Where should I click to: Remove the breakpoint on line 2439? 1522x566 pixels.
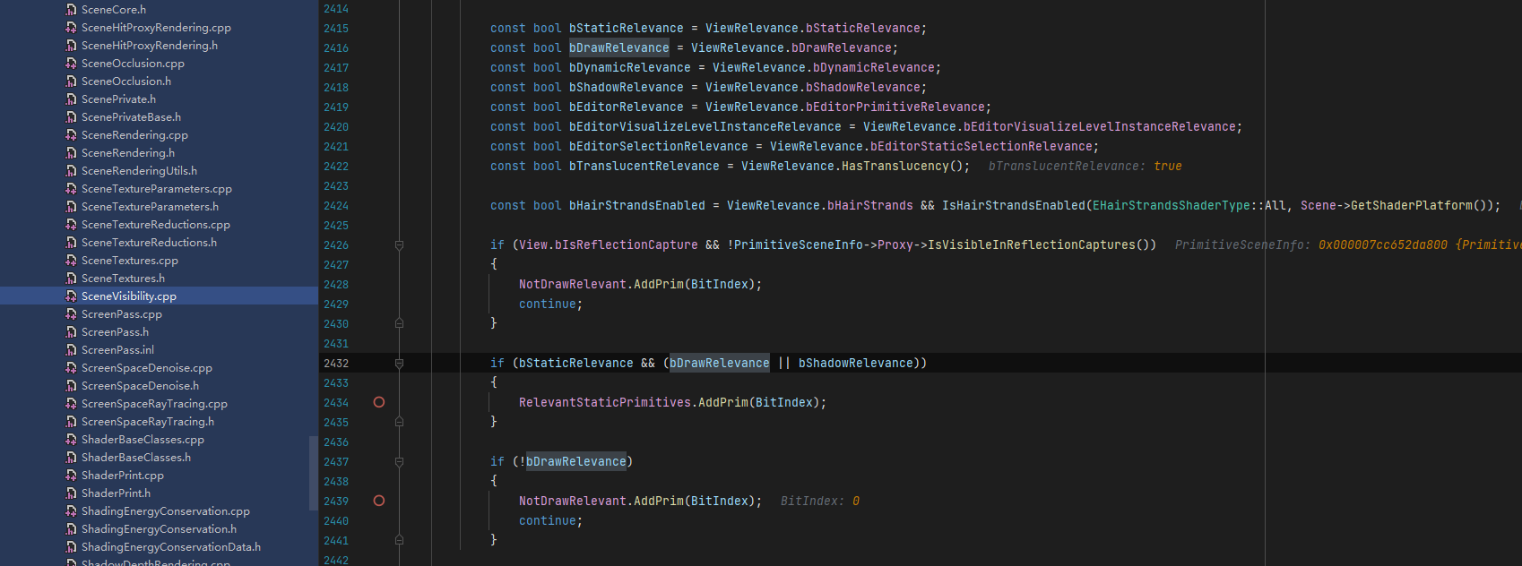pyautogui.click(x=379, y=501)
